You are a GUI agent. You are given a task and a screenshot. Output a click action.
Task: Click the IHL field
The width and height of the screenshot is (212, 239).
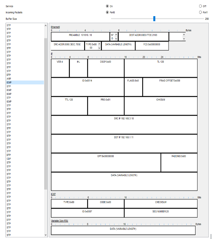click(78, 68)
